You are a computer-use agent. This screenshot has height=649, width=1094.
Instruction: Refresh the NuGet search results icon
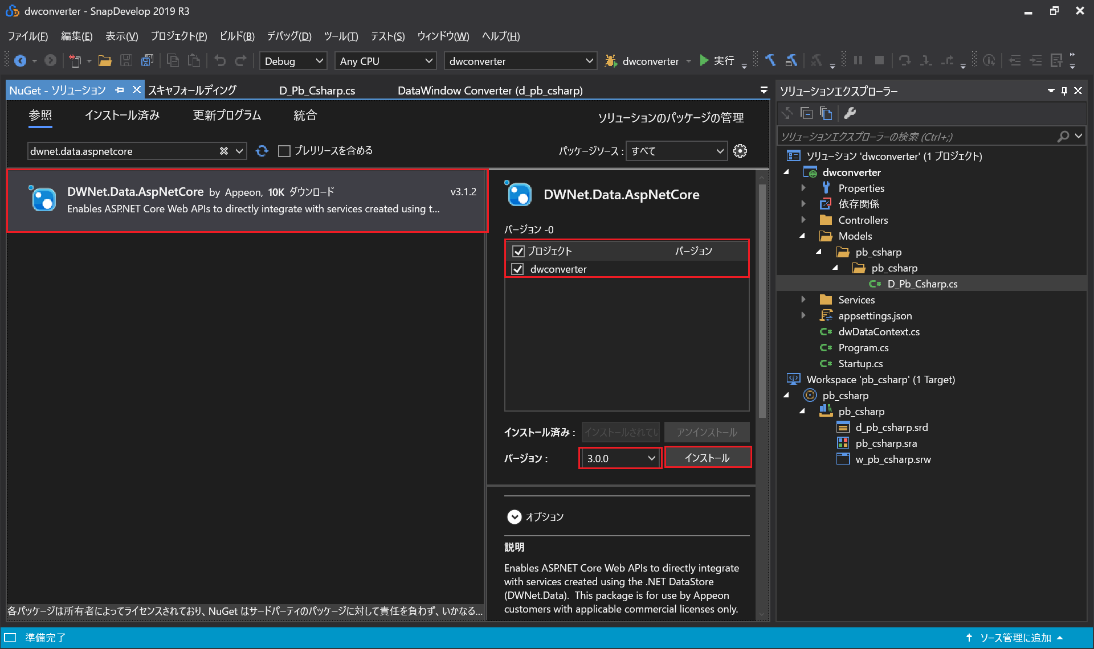[x=262, y=150]
